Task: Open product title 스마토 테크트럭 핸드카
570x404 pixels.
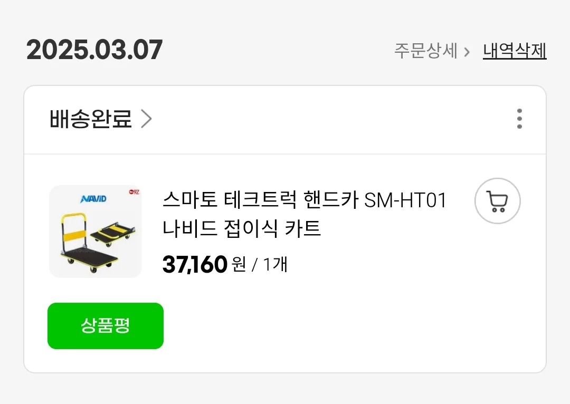Action: 260,201
